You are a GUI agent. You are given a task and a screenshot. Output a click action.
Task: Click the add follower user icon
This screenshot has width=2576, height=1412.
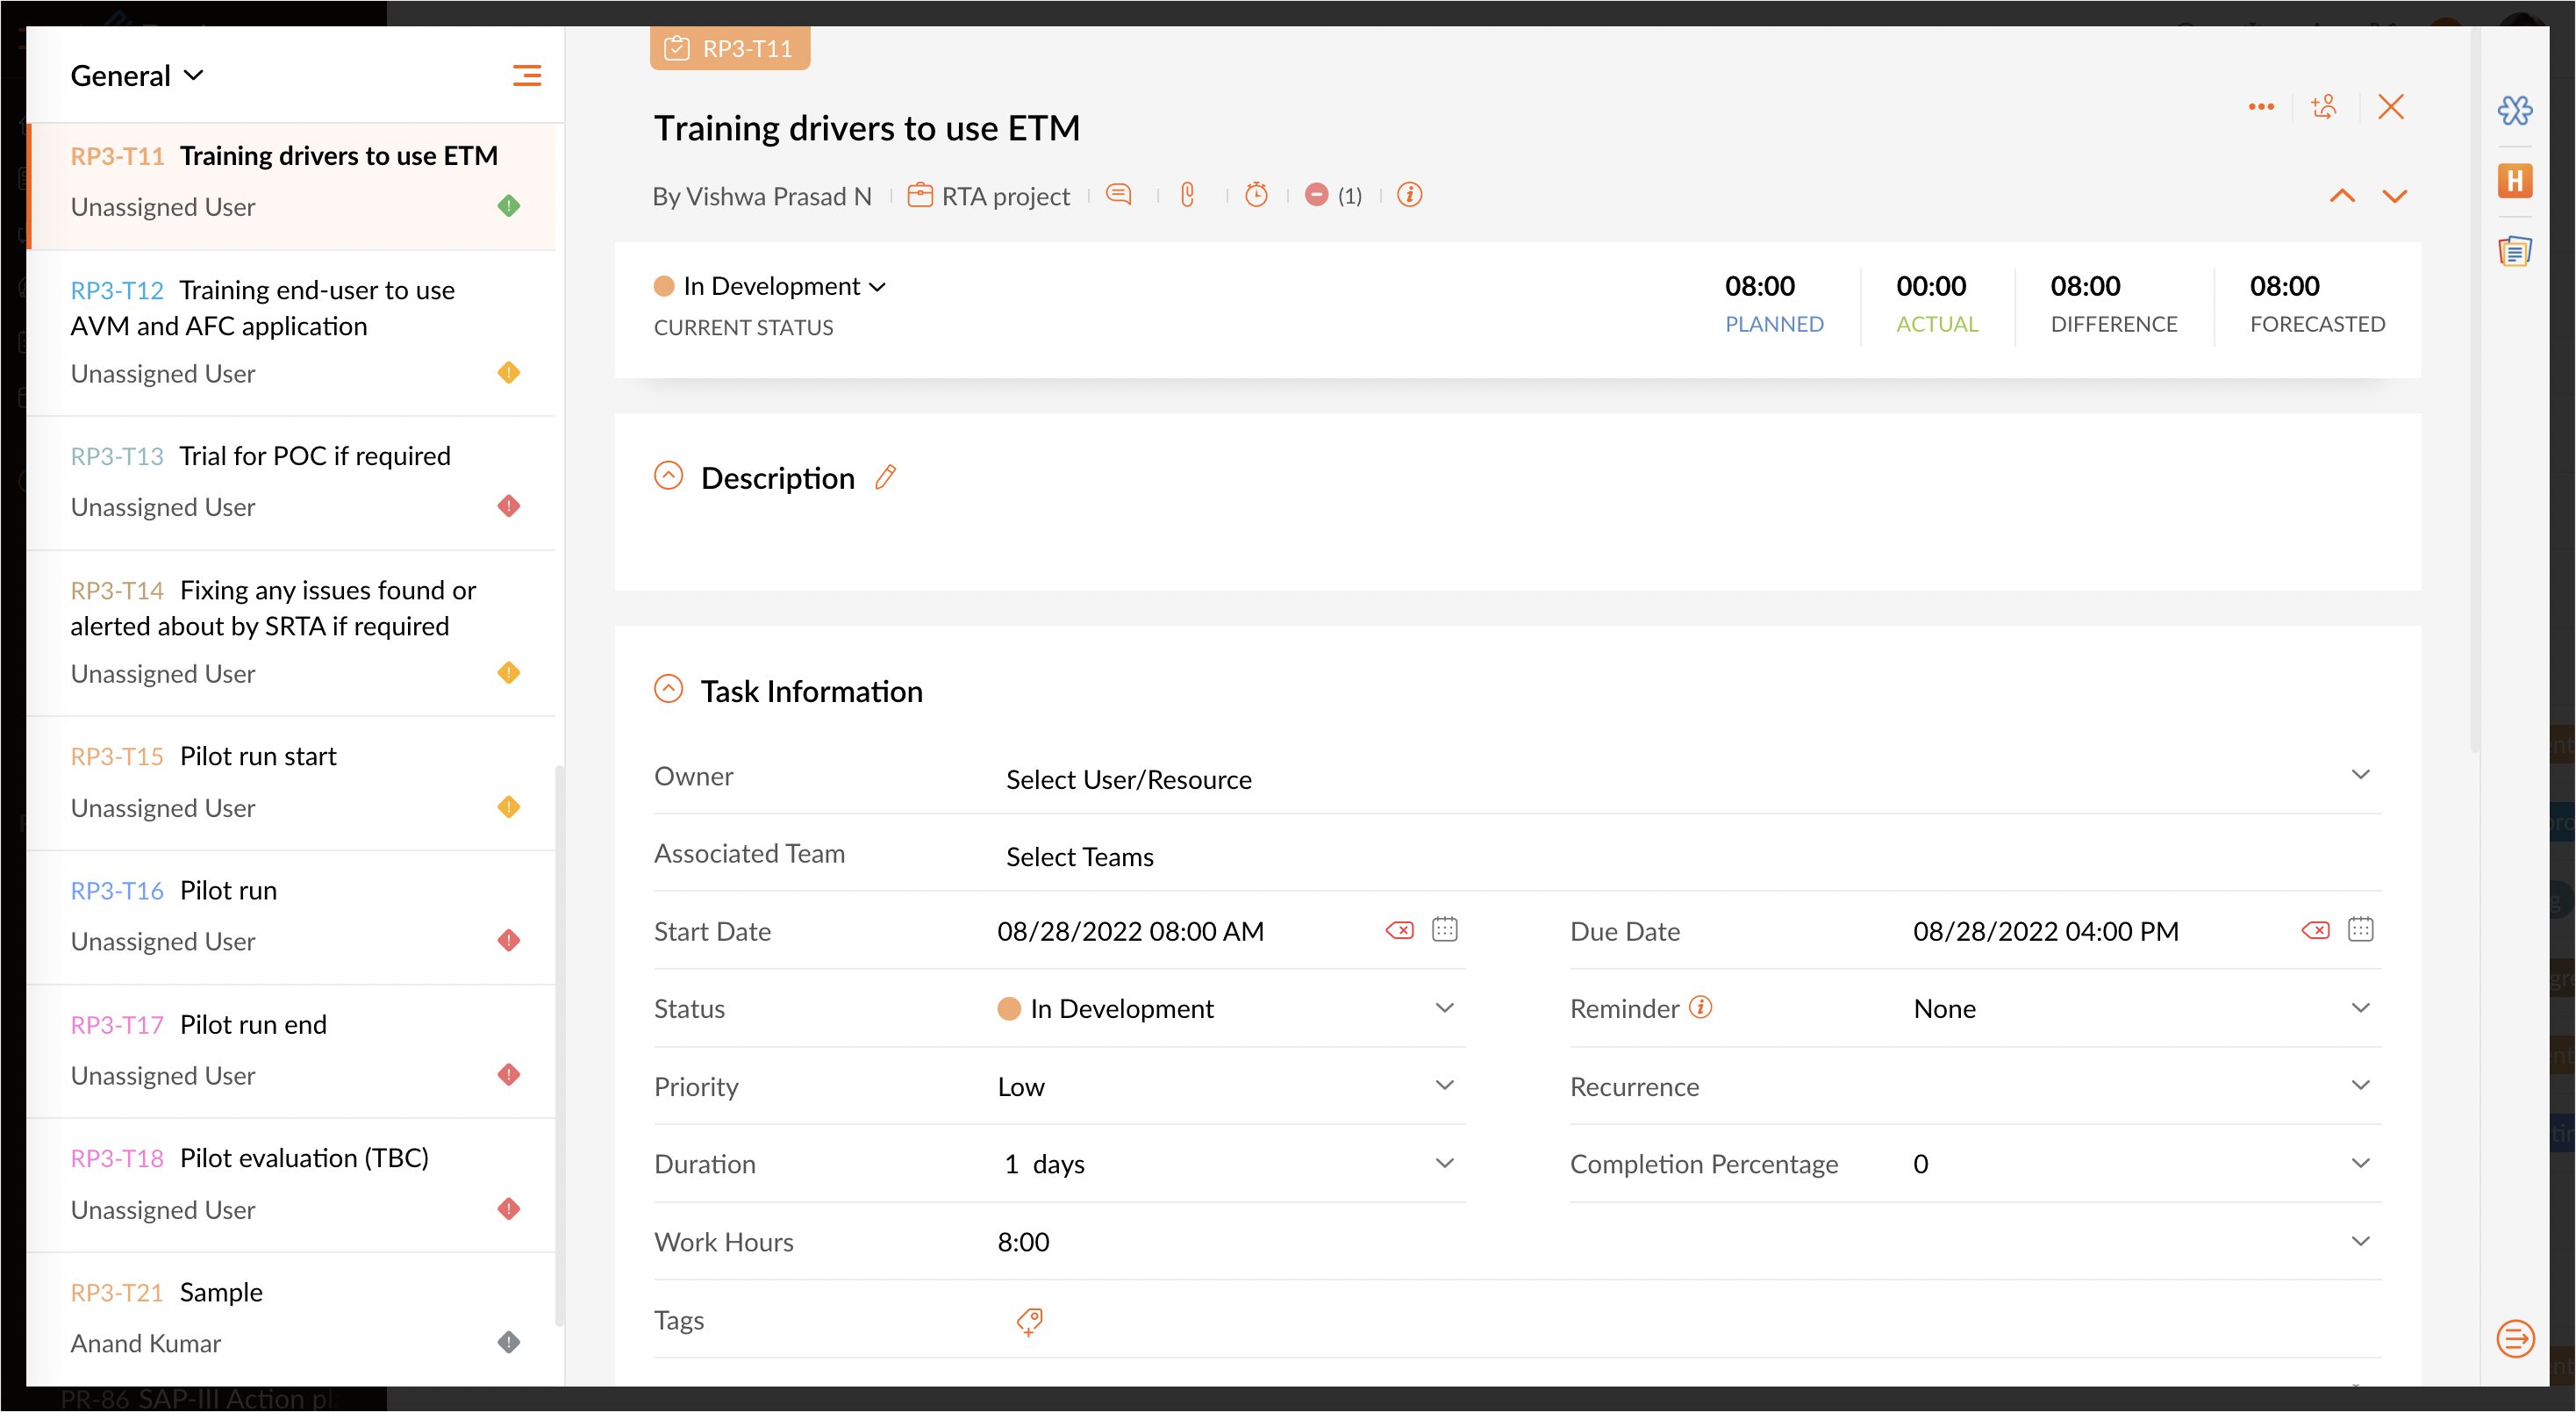[x=2324, y=107]
